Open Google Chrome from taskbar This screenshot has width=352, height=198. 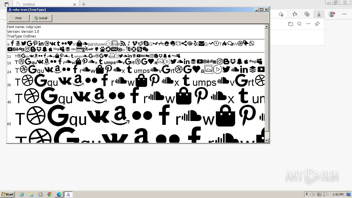50,194
